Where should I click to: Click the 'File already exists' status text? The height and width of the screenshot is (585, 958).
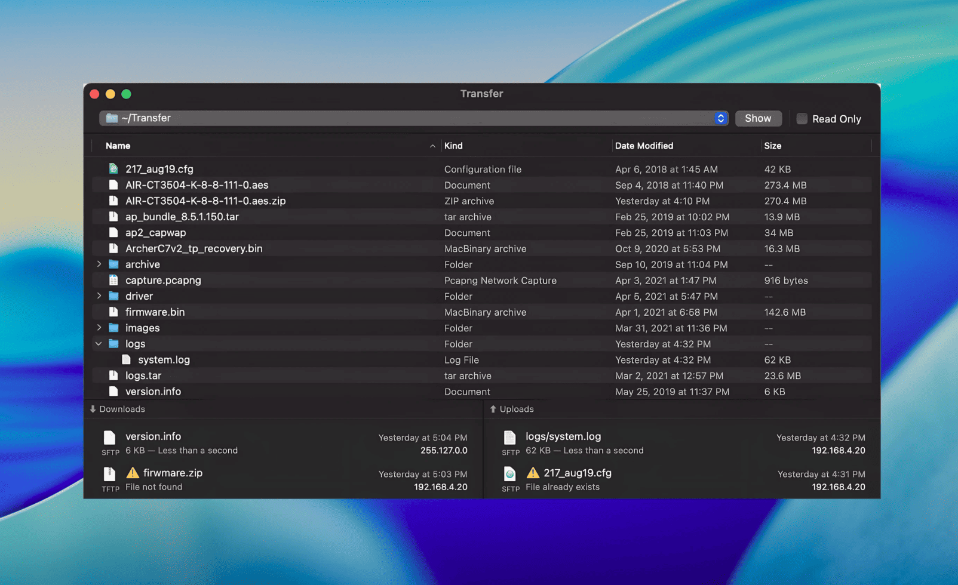coord(563,487)
